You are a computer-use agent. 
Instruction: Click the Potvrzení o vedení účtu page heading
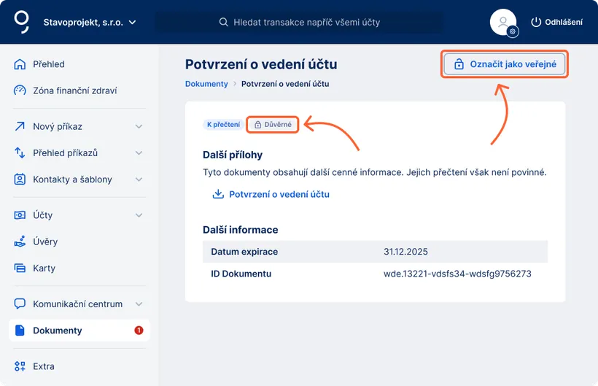261,64
